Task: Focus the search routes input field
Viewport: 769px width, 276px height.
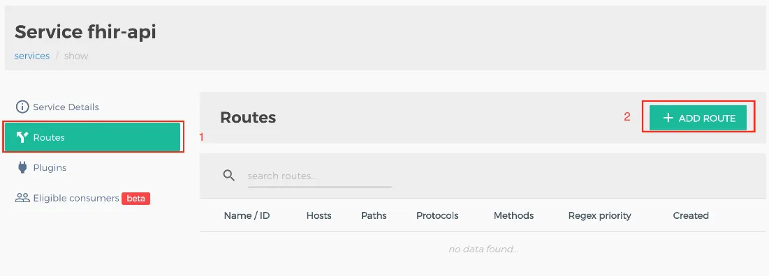Action: point(320,176)
